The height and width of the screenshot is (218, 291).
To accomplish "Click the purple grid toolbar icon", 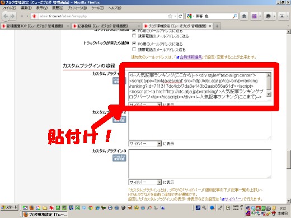I will [x=255, y=16].
